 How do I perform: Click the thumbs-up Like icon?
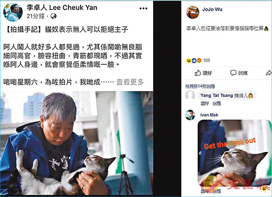tap(198, 73)
